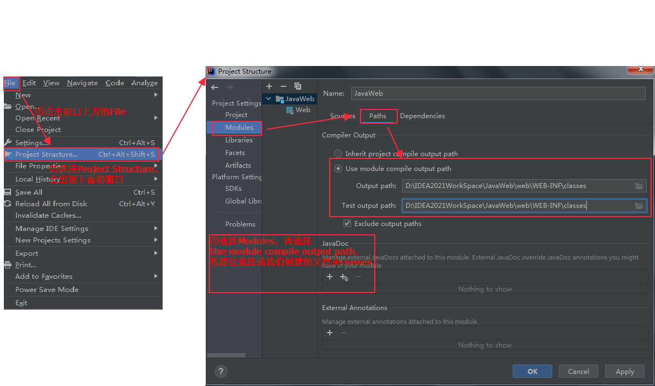Select Problems in the sidebar

240,224
